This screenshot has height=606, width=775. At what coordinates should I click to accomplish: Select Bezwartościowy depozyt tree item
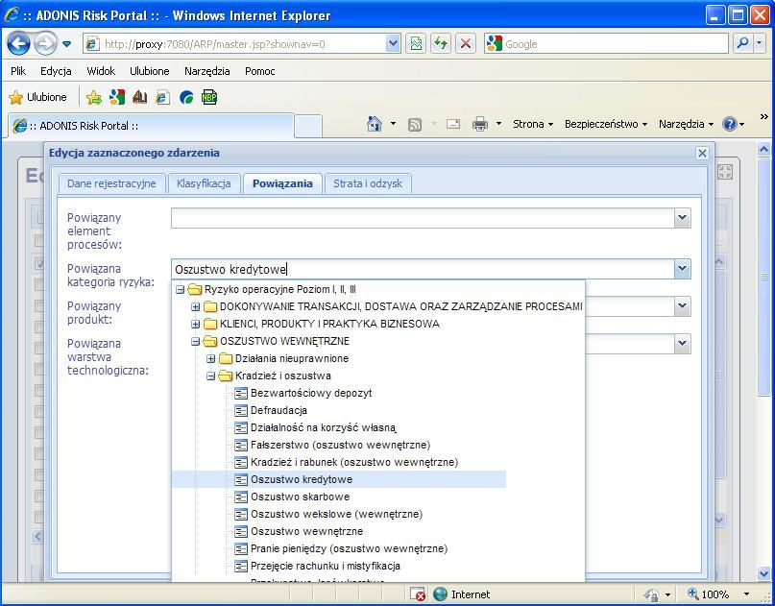(x=311, y=393)
